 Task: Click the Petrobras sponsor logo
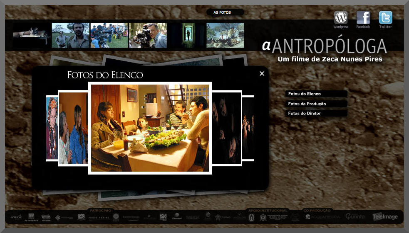tap(31, 217)
